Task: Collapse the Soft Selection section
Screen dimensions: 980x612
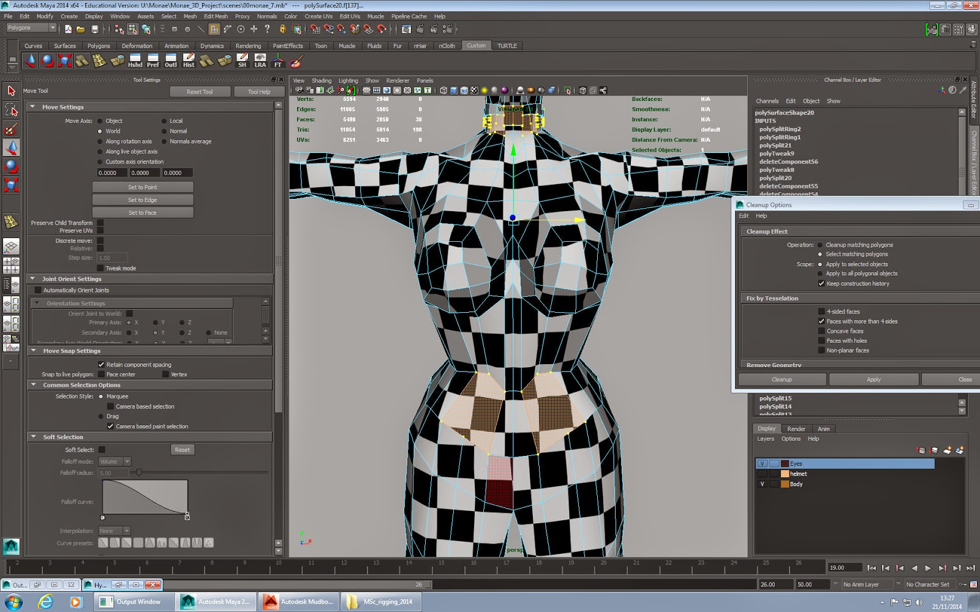Action: tap(32, 437)
